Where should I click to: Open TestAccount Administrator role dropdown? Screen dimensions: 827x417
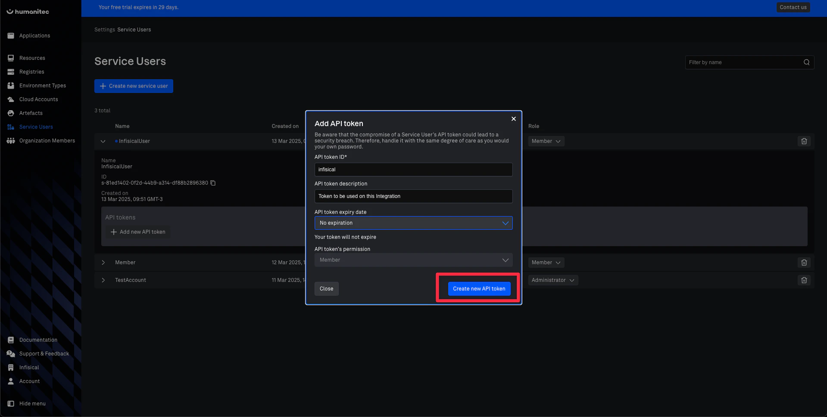tap(553, 280)
